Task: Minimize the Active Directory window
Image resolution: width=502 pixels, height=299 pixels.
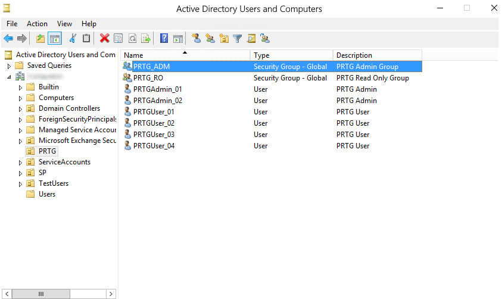Action: tap(440, 8)
